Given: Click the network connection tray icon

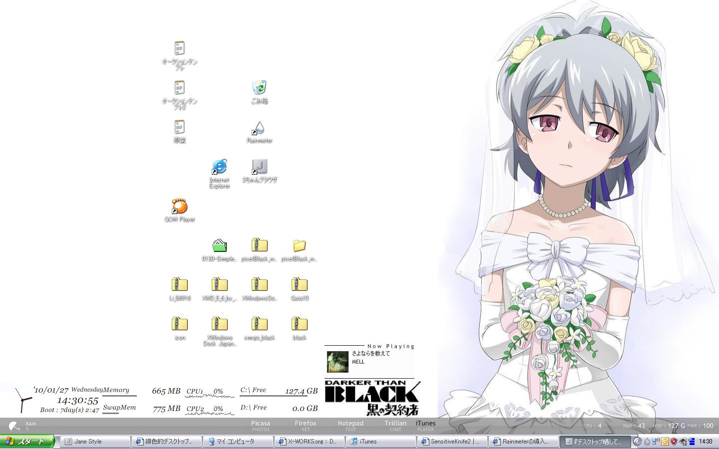Looking at the screenshot, I should (656, 442).
